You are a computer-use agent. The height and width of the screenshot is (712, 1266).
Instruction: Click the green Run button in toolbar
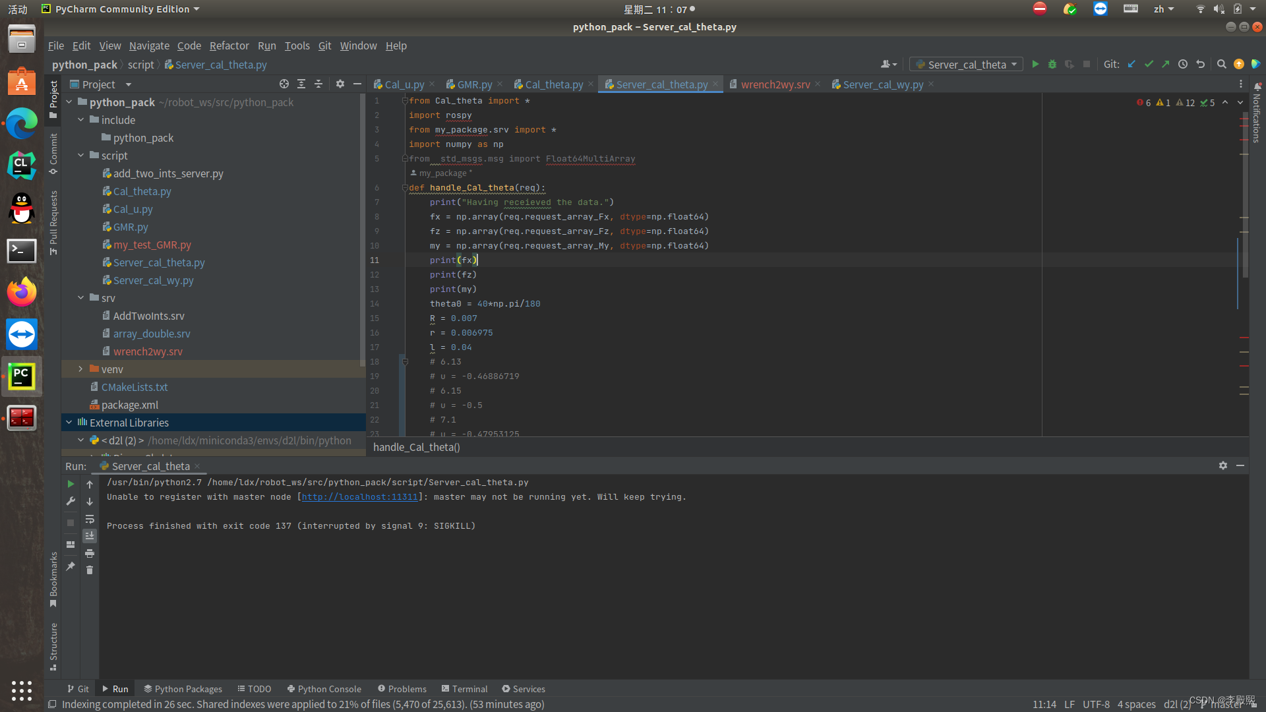click(1035, 64)
